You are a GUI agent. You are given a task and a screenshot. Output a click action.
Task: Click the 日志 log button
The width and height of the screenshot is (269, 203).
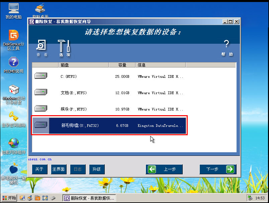(x=78, y=169)
